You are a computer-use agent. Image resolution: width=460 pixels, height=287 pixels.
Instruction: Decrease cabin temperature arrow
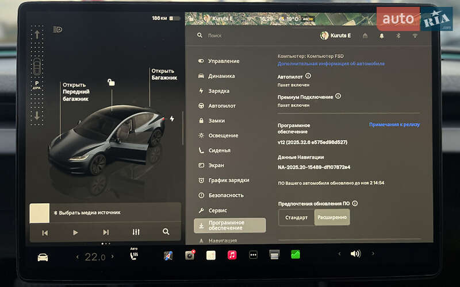coord(78,257)
